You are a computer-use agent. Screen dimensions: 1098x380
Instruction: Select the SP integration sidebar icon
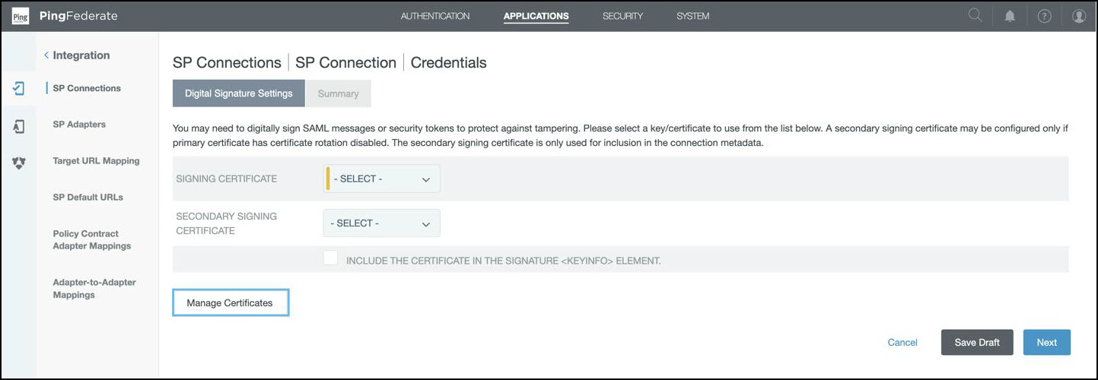pos(19,88)
